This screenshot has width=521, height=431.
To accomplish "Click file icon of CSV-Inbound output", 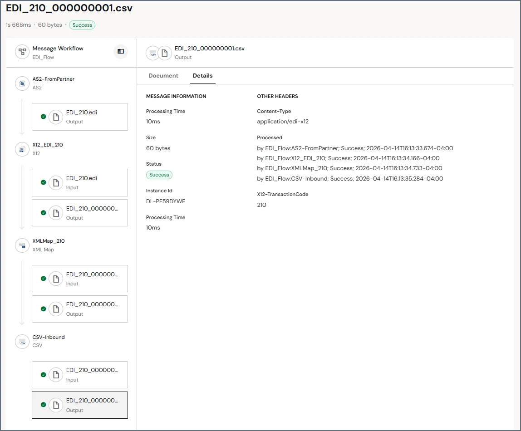I will [x=56, y=405].
